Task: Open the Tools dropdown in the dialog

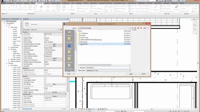Action: 70,74
